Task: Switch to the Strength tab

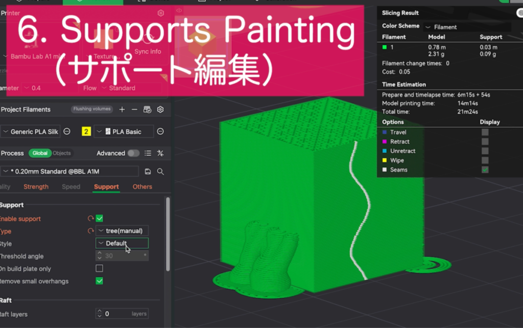Action: point(36,187)
